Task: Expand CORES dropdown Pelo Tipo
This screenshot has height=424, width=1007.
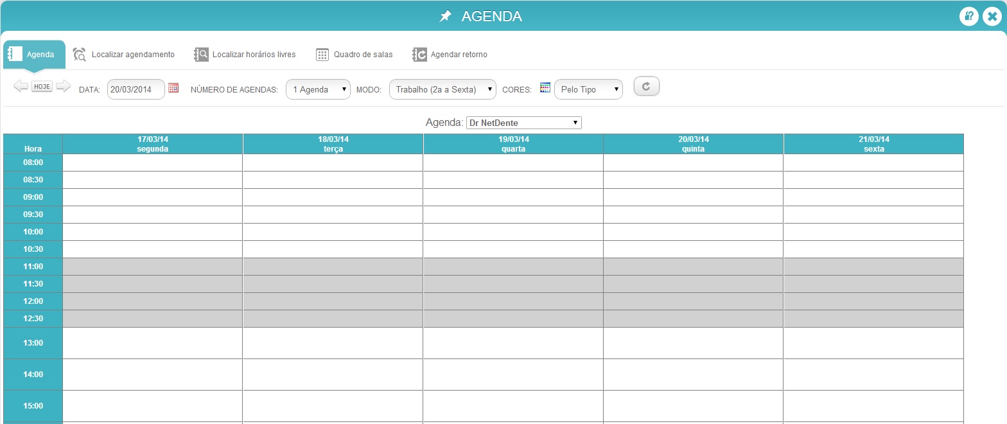Action: click(x=588, y=89)
